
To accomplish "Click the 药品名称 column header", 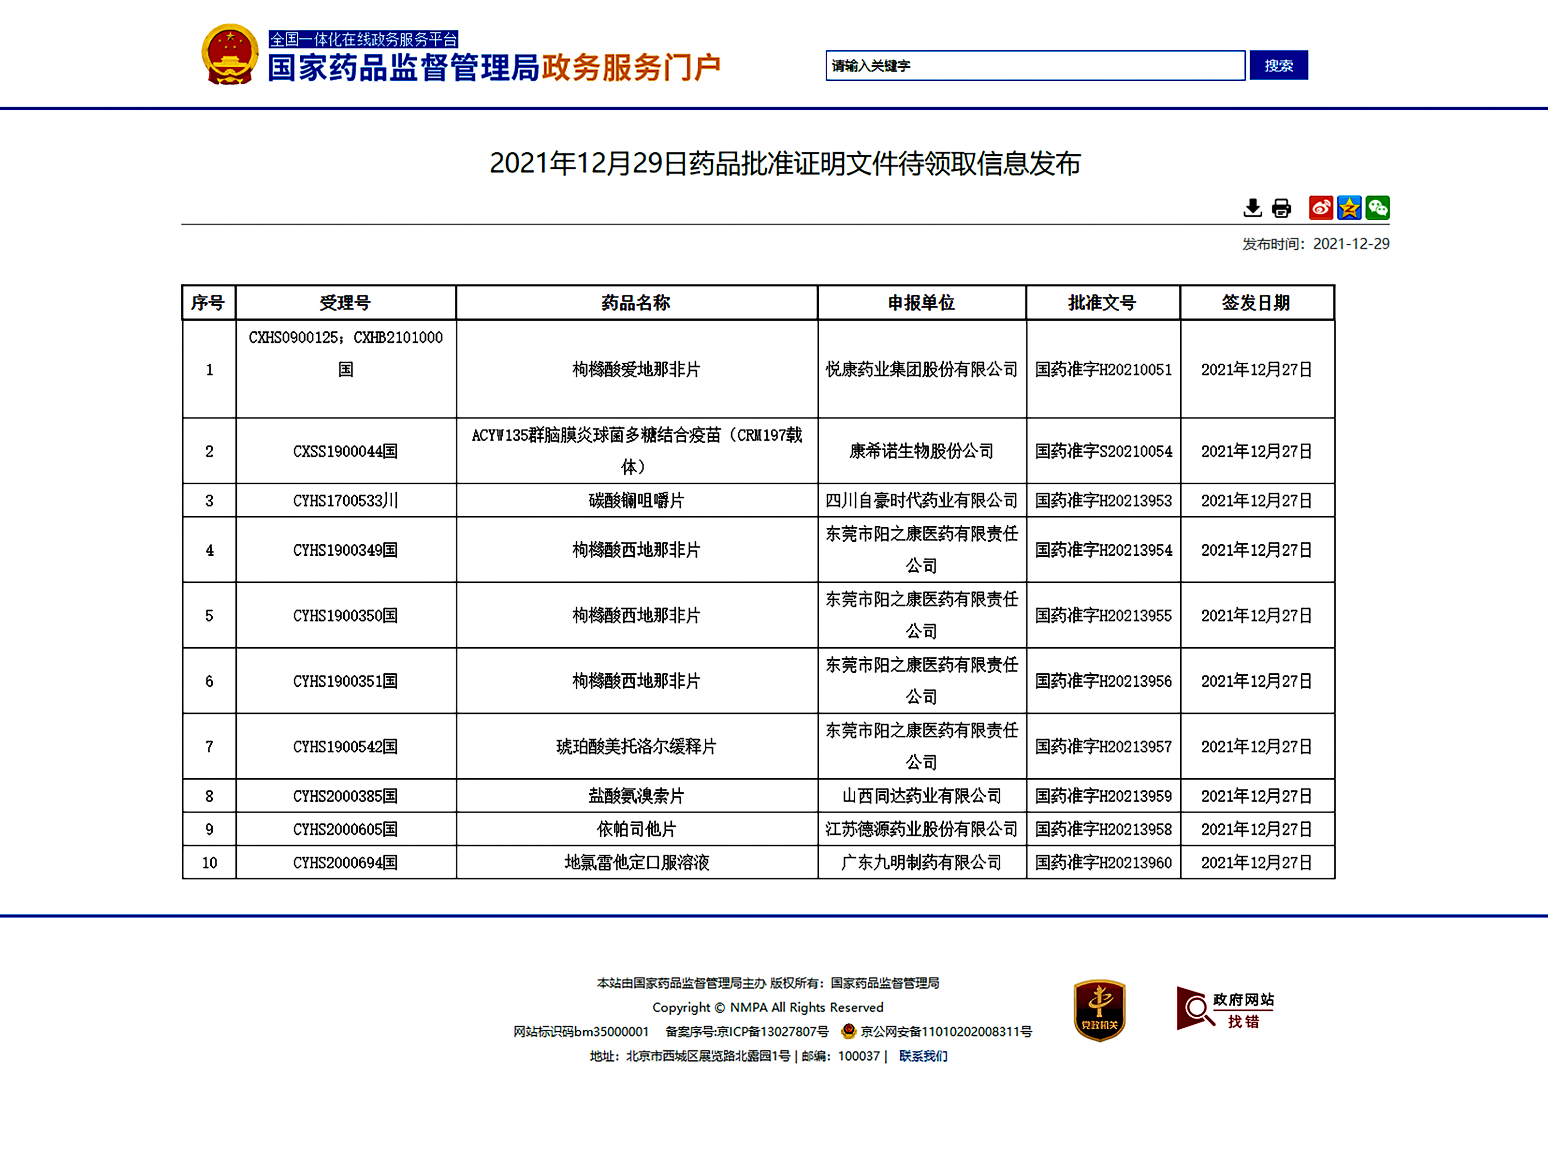I will [x=636, y=303].
